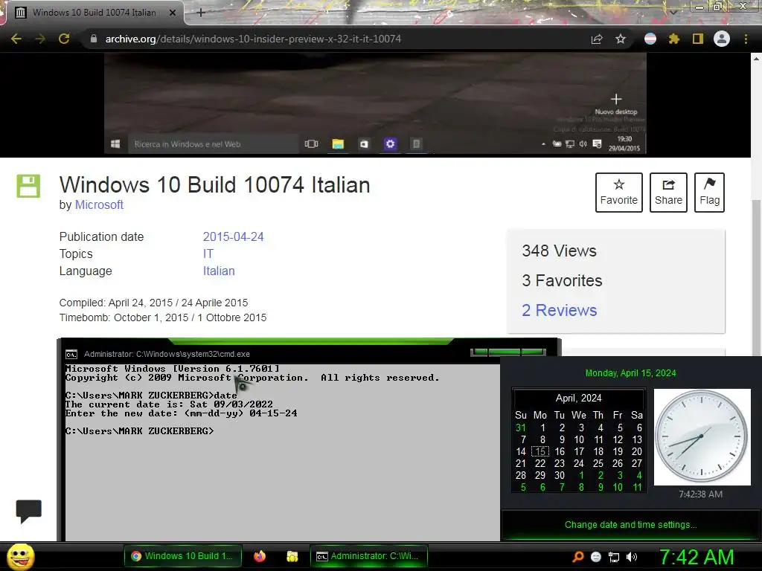
Task: Open the IT topic link
Action: (208, 254)
